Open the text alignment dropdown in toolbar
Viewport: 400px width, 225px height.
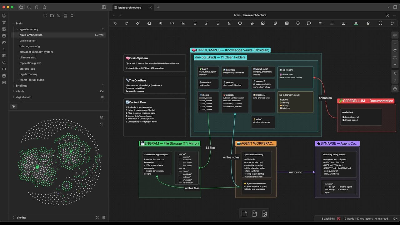343,23
